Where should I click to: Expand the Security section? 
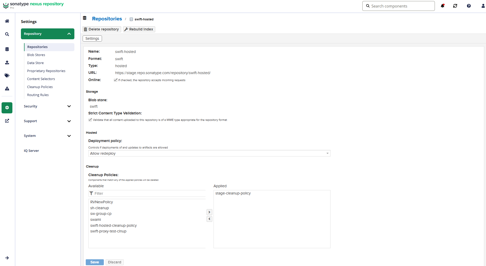coord(48,106)
